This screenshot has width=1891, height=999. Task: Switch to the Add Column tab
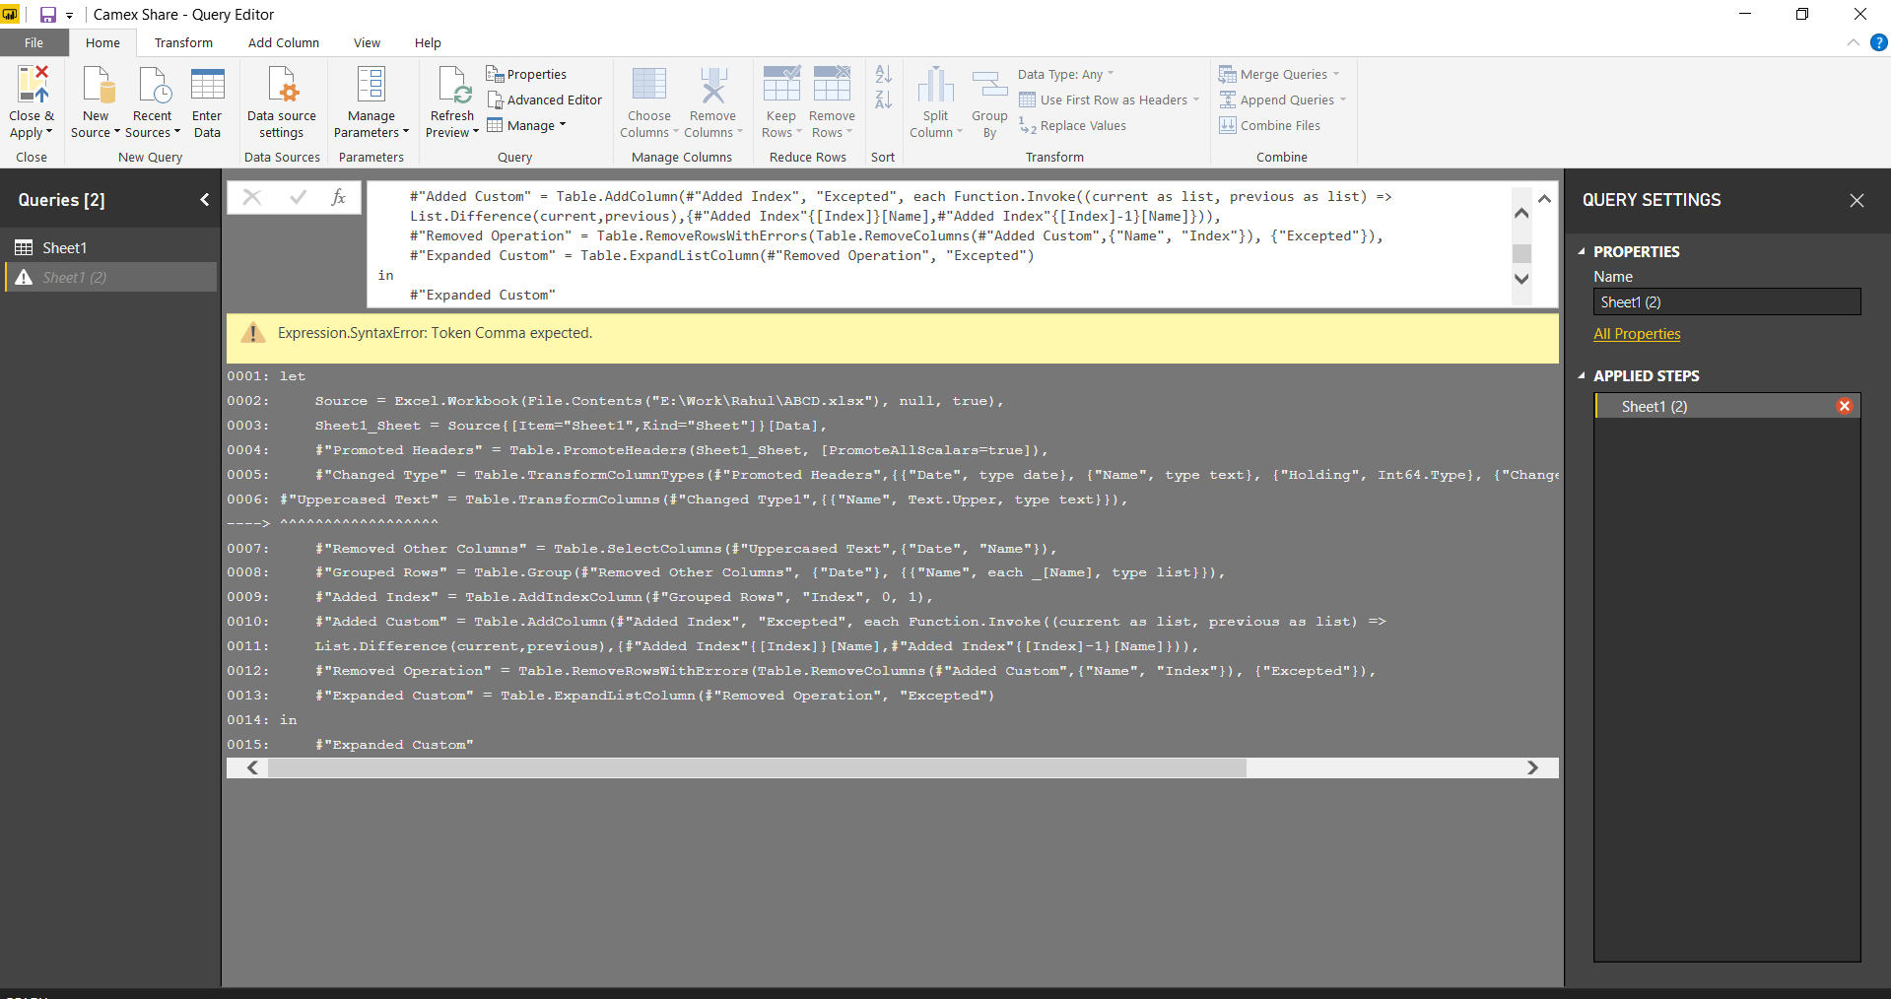click(x=284, y=42)
